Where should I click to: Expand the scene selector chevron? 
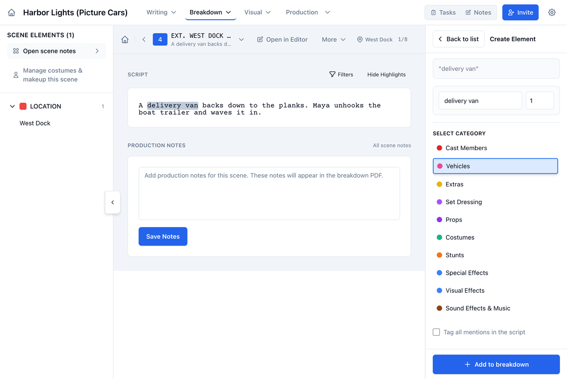(x=241, y=40)
